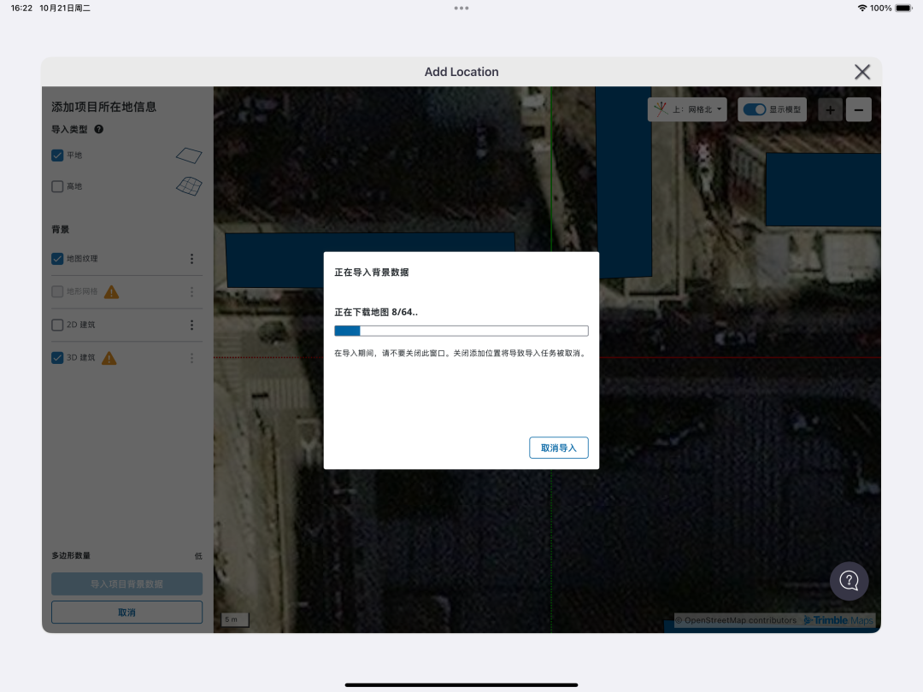Zoom in the map with plus button
923x692 pixels.
coord(830,109)
